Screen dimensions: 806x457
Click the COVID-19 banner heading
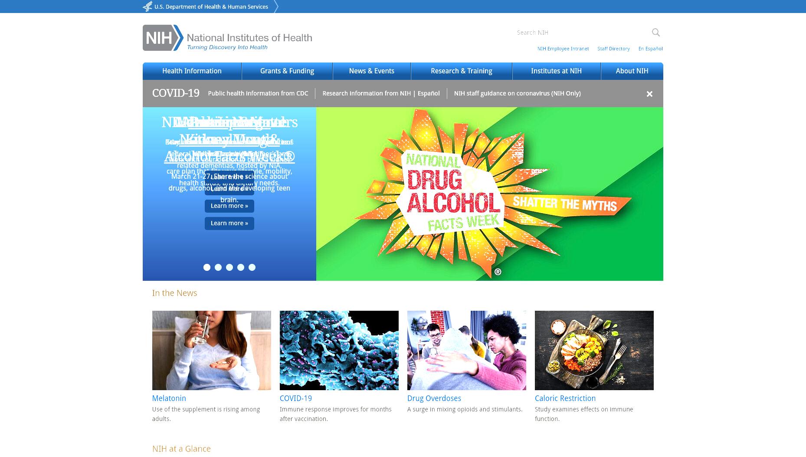[x=176, y=93]
